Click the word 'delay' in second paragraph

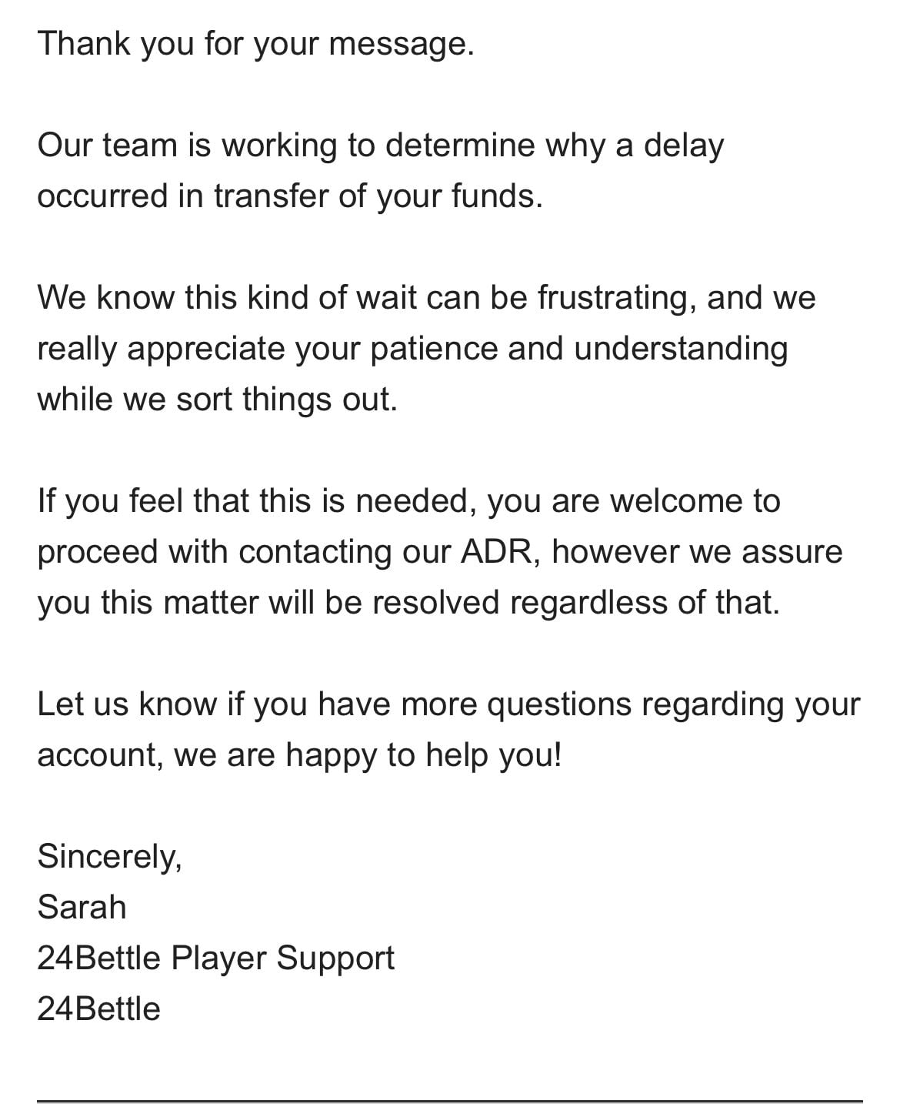point(683,146)
